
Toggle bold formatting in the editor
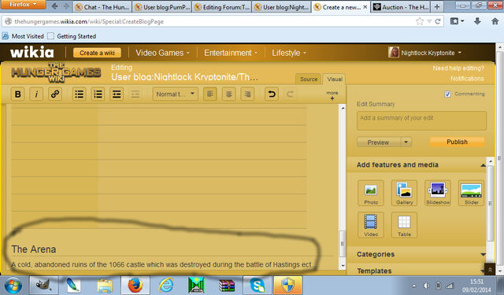click(18, 94)
